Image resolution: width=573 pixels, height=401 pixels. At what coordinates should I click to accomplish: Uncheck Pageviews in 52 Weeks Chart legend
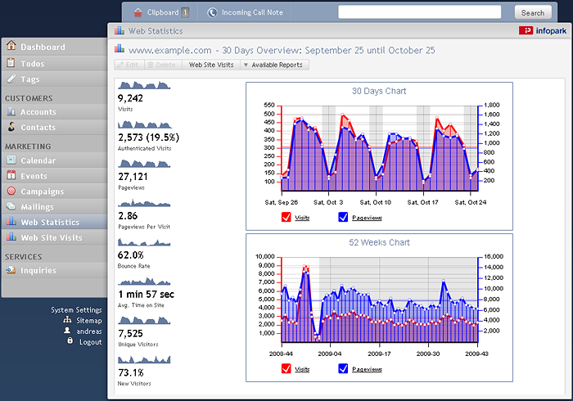click(343, 368)
